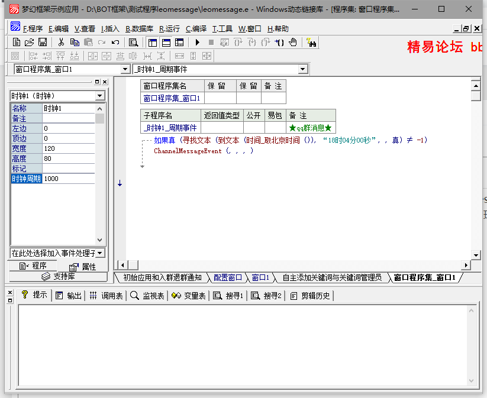Click the Open file folder icon

pyautogui.click(x=29, y=42)
